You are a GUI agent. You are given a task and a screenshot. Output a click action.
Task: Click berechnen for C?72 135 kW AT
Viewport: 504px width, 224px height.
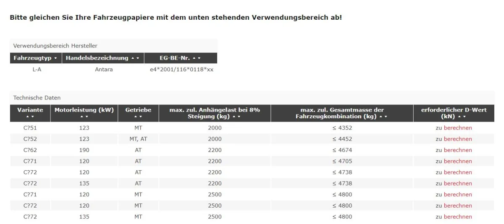[x=458, y=183]
